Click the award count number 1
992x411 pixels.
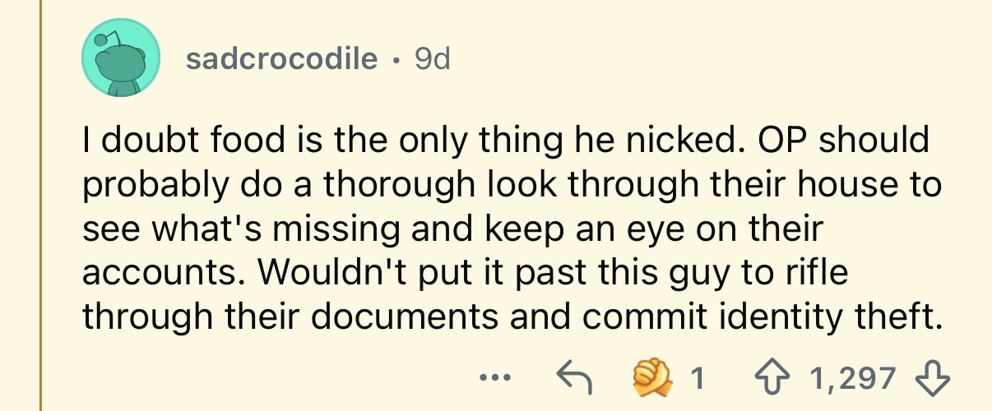coord(696,377)
